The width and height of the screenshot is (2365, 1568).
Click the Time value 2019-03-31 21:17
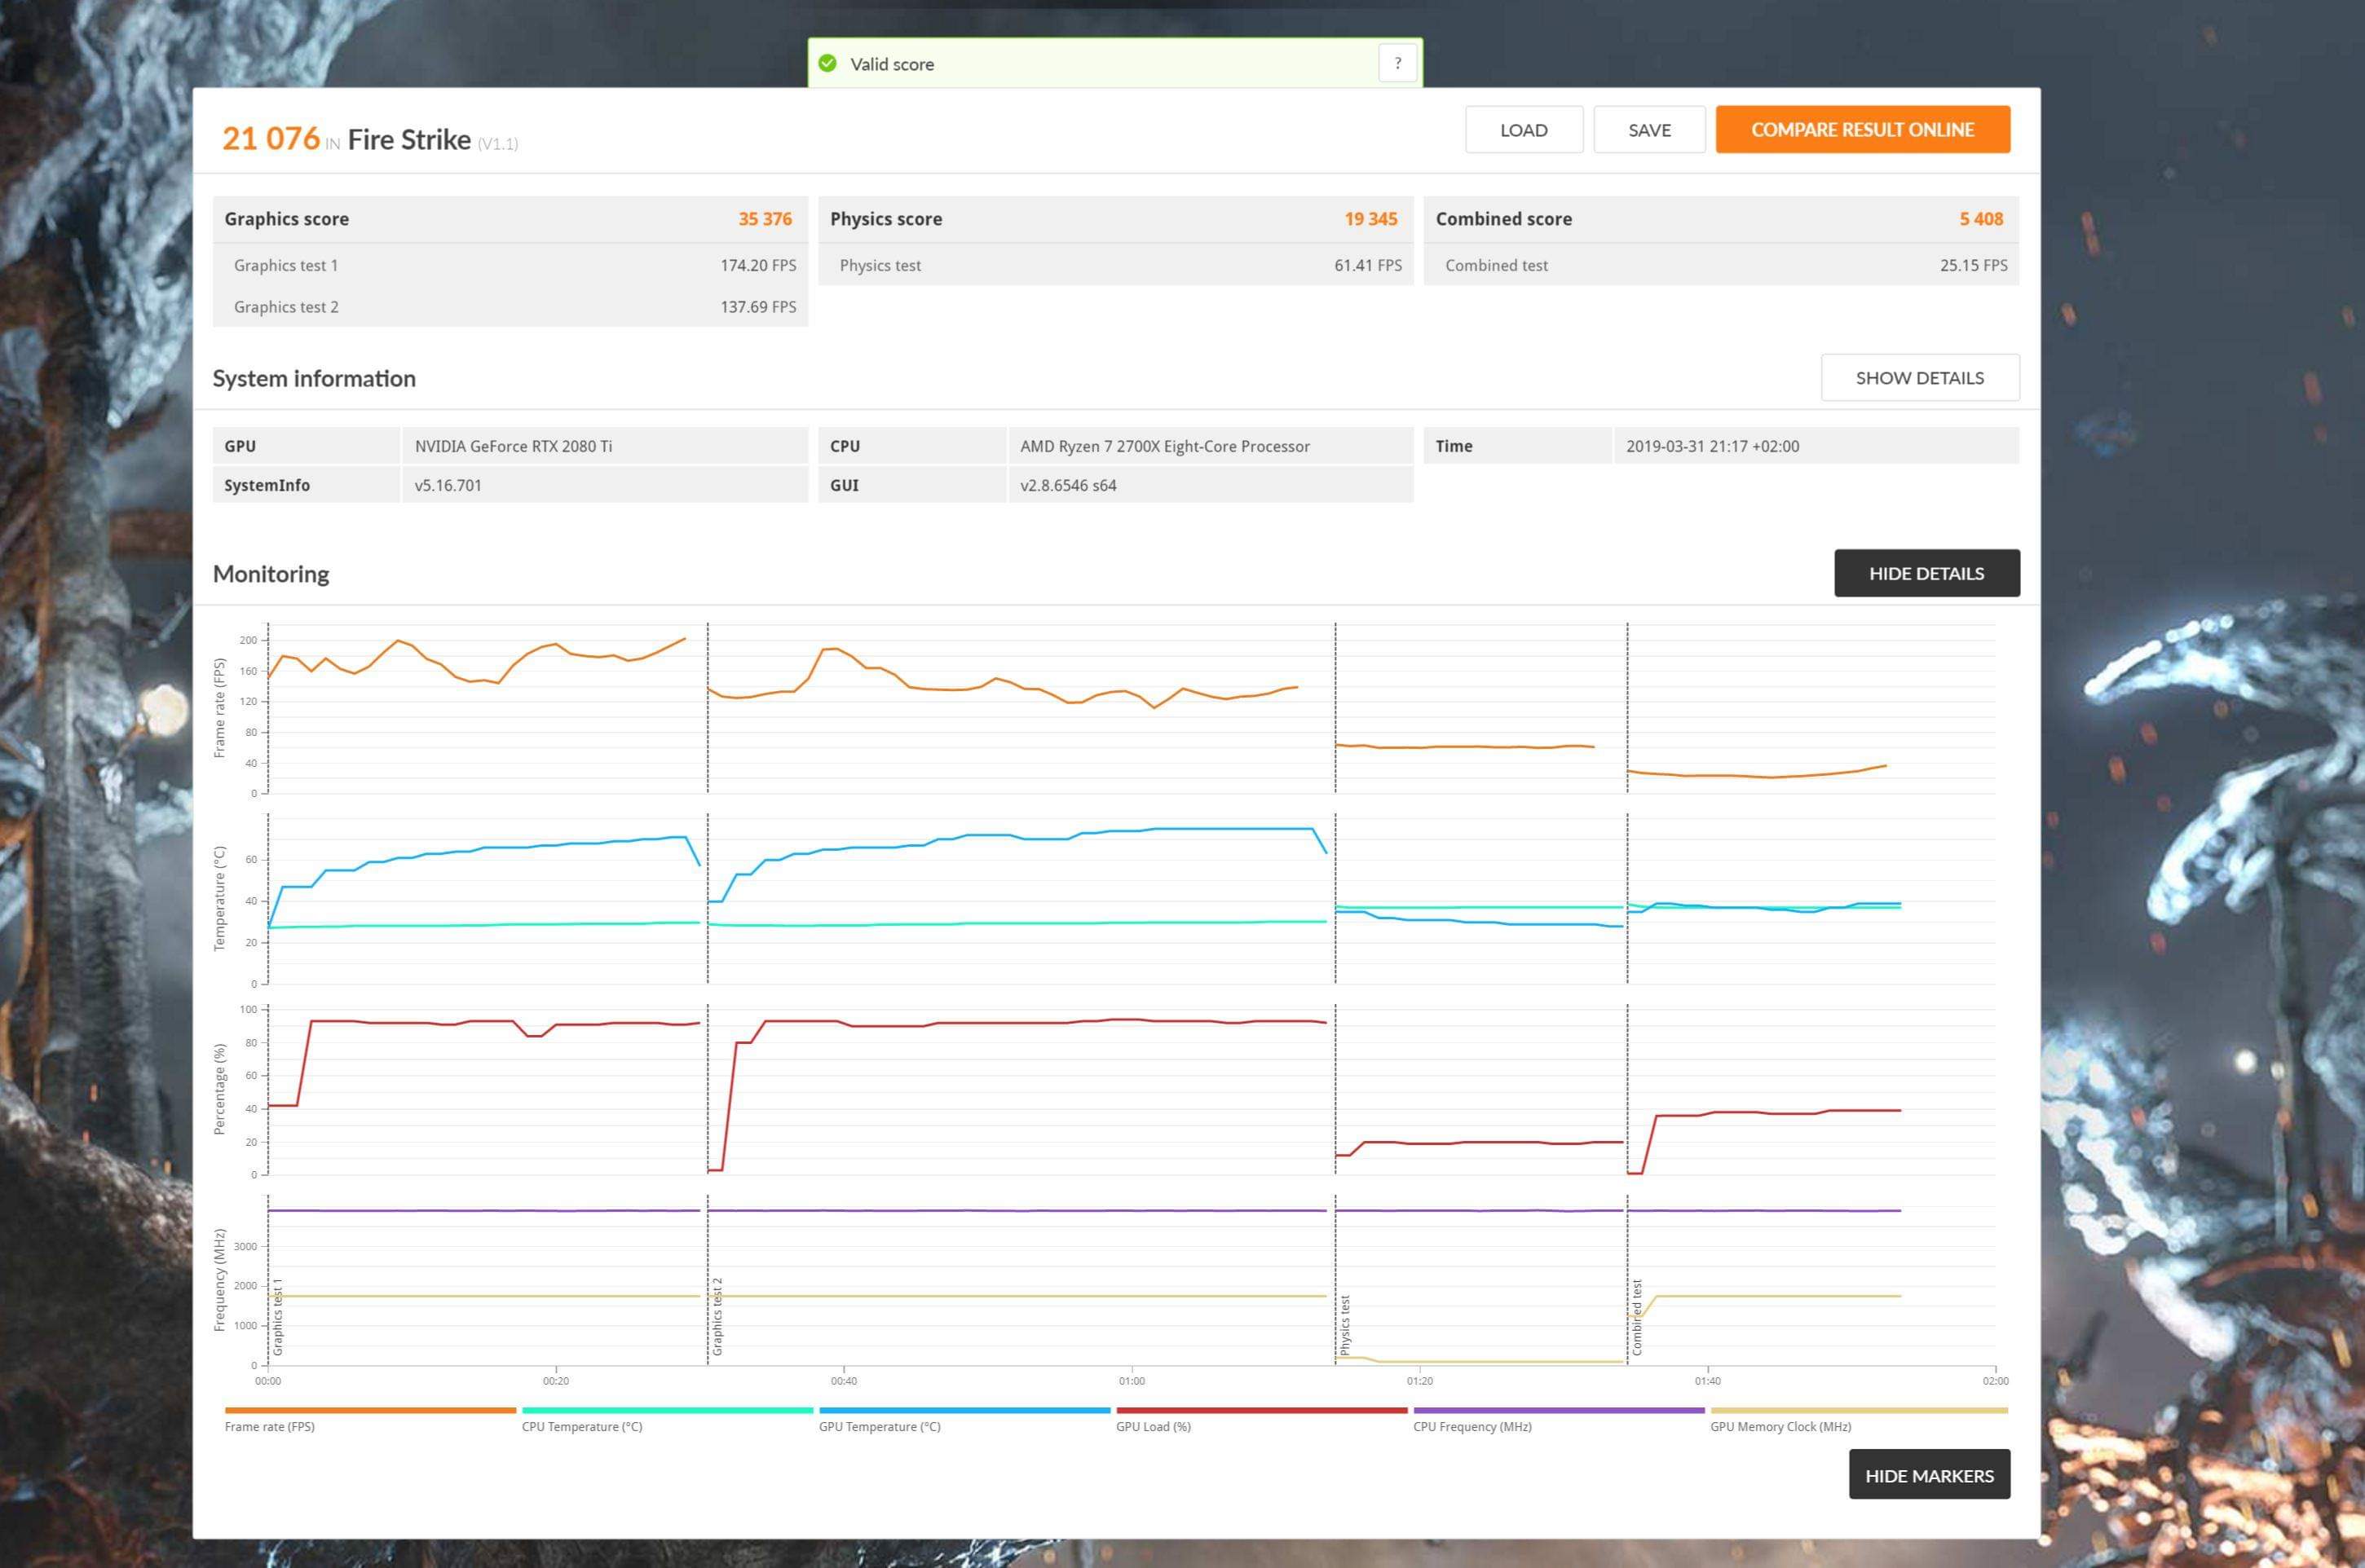1712,446
